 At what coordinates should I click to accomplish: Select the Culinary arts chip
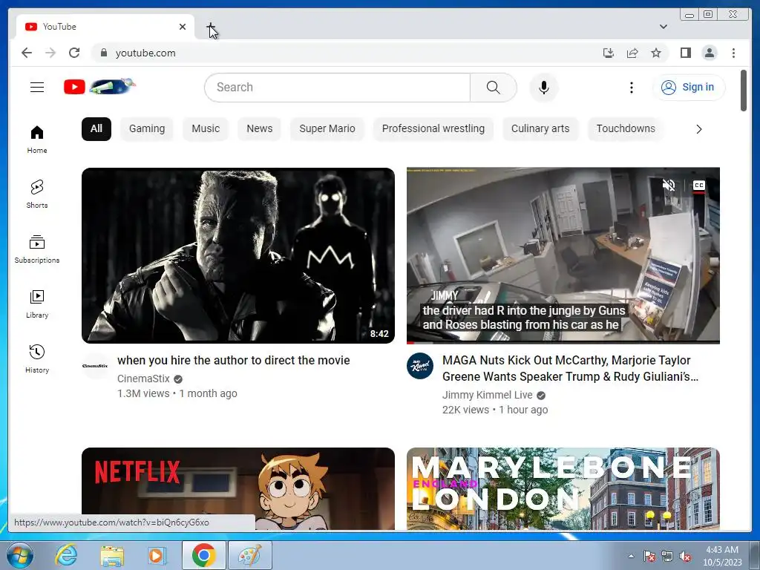[x=540, y=129]
